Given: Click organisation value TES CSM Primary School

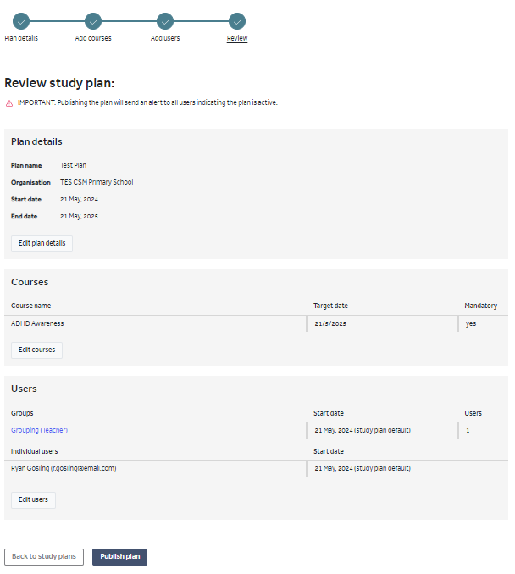Looking at the screenshot, I should click(97, 182).
